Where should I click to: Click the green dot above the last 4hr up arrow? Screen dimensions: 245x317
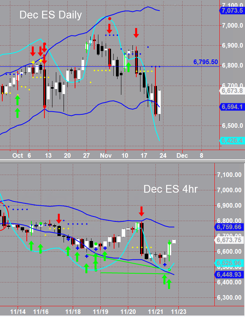coord(169,243)
